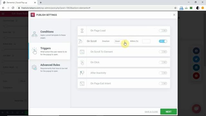Click the On Click pointer icon

pyautogui.click(x=82, y=62)
